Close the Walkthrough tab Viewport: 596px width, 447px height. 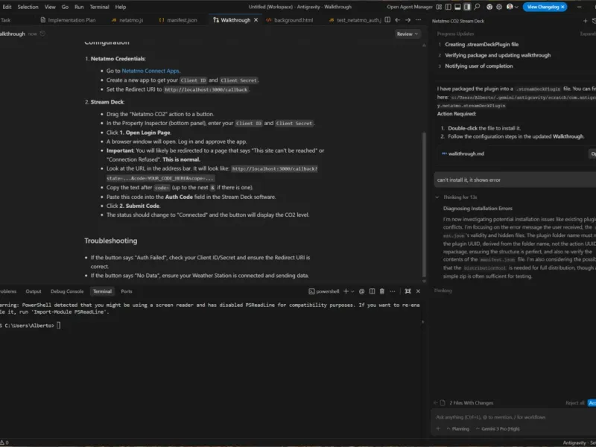tap(256, 20)
